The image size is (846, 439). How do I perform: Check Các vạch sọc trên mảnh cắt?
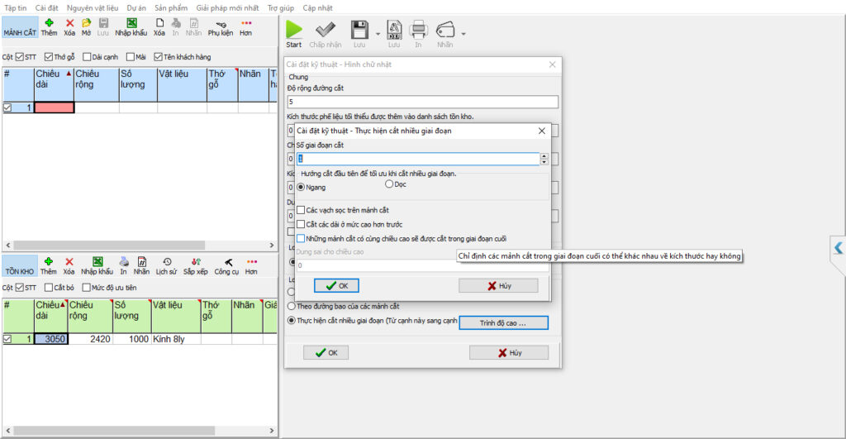[x=302, y=210]
